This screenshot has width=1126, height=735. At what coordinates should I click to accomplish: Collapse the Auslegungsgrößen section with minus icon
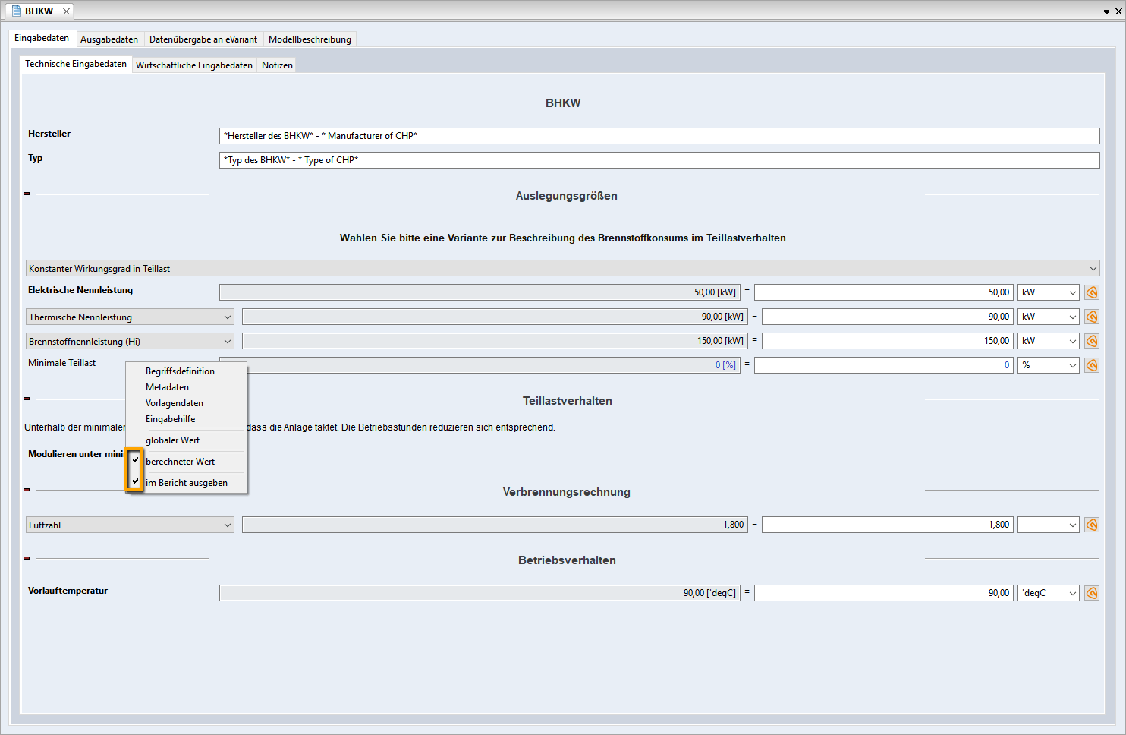[x=27, y=194]
